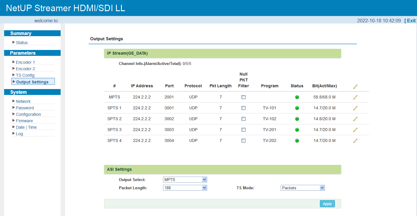
Task: Edit the MPTS stream row with pencil icon
Action: tap(355, 97)
